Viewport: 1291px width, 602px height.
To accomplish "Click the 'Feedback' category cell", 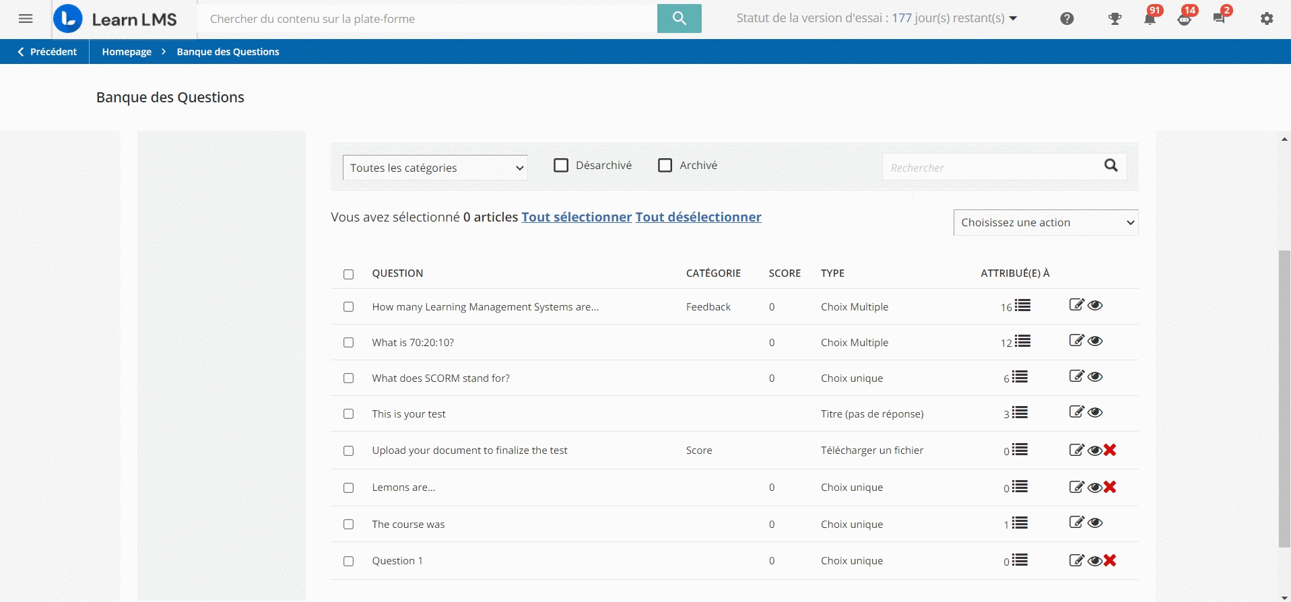I will pyautogui.click(x=708, y=306).
